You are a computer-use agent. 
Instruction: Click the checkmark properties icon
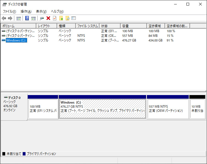tap(55, 18)
